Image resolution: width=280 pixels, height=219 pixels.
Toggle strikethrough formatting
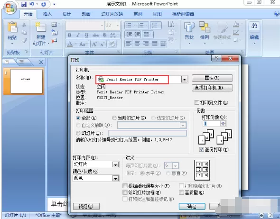pos(95,35)
